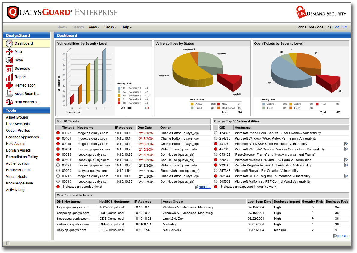Click the QualysGuard shield logo
The image size is (357, 253).
tap(13, 13)
